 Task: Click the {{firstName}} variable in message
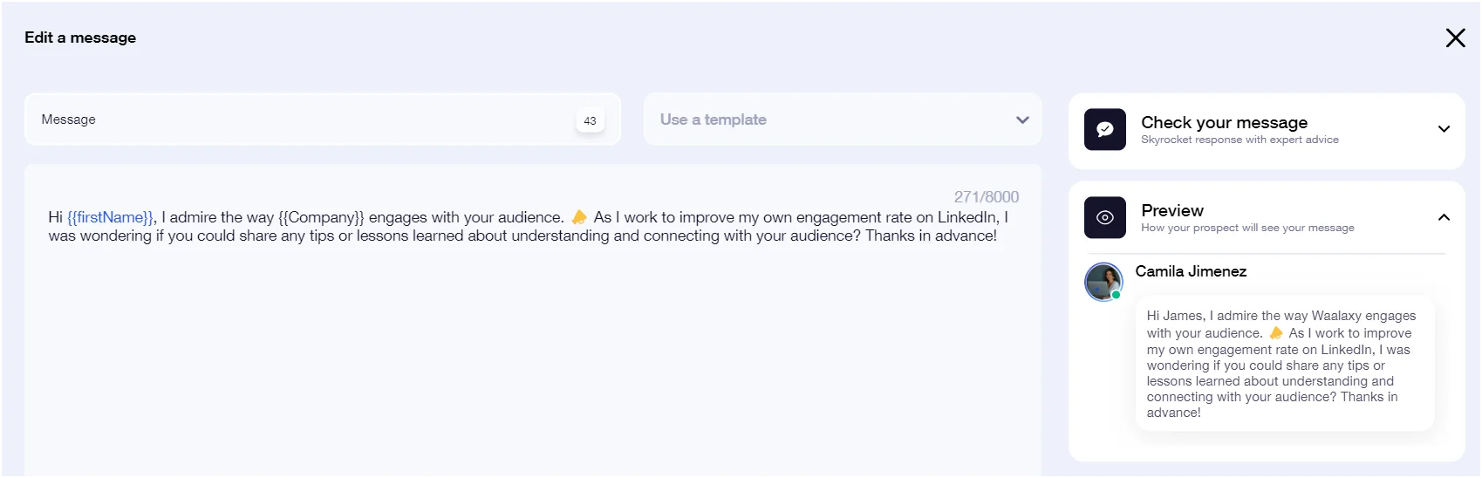(111, 217)
